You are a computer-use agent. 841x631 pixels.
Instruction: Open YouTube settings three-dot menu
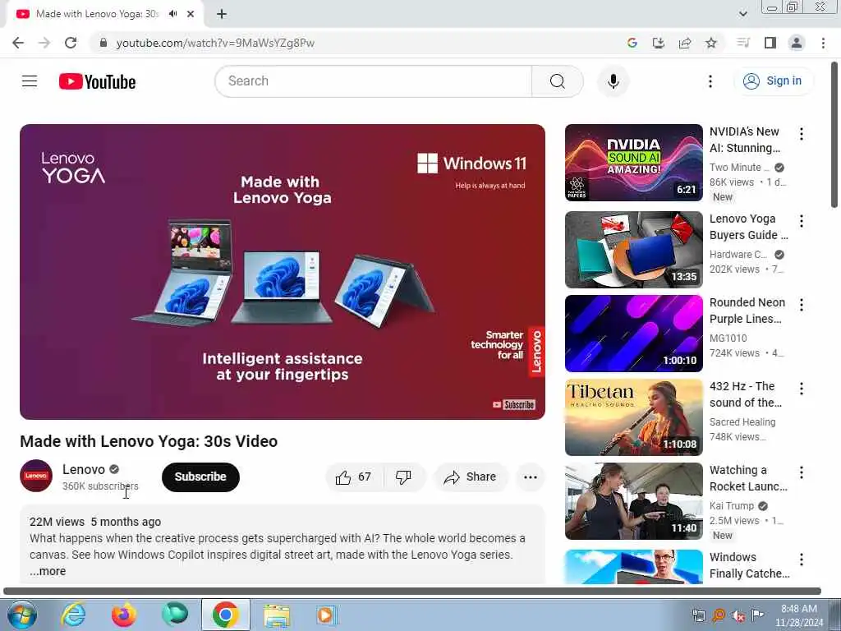pyautogui.click(x=710, y=81)
